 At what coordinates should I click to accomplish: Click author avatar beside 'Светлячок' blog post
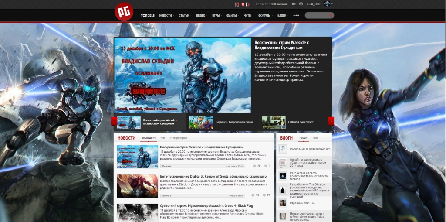[282, 163]
